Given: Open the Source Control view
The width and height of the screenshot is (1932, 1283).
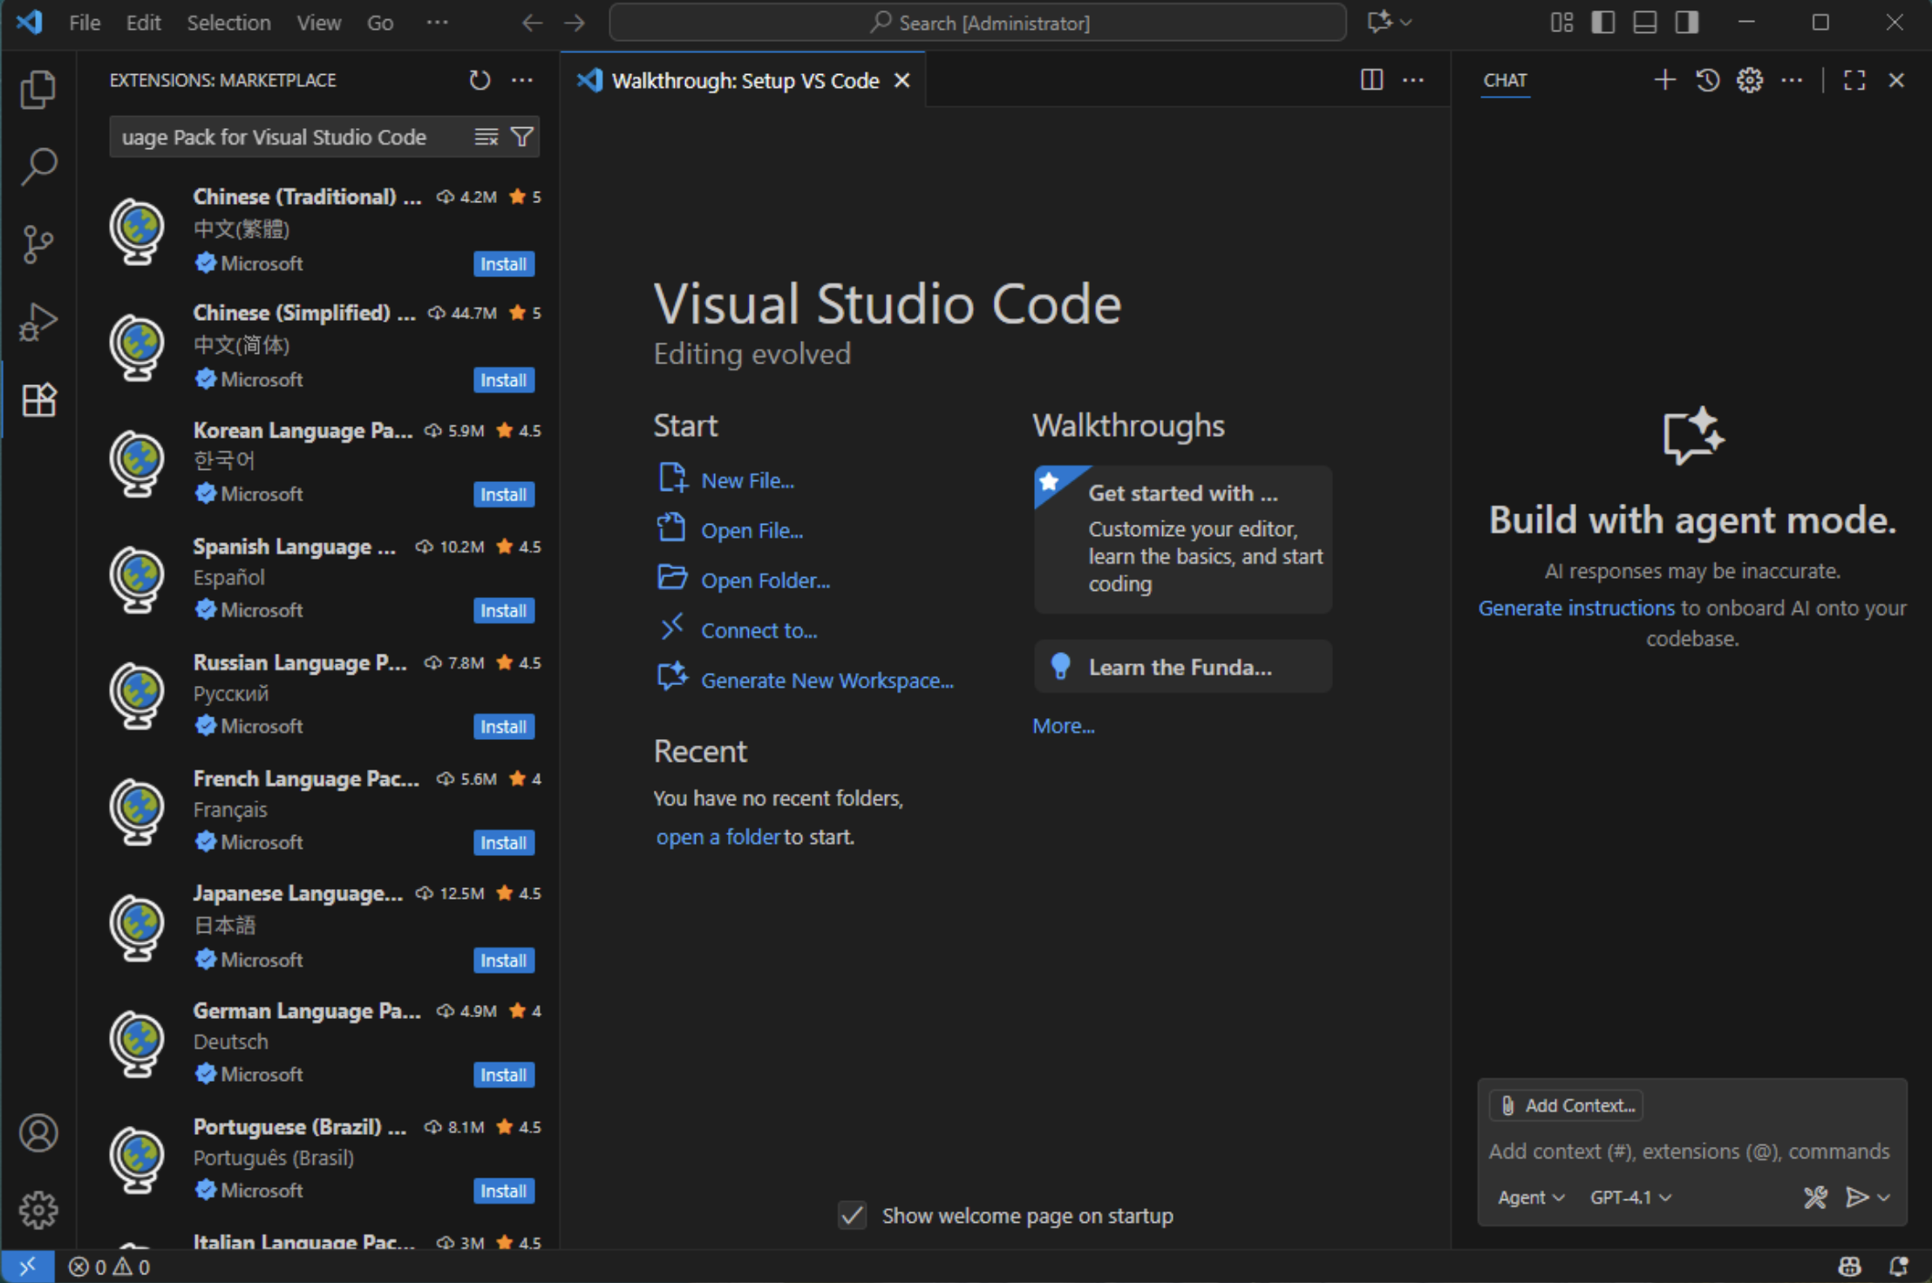Looking at the screenshot, I should click(37, 244).
